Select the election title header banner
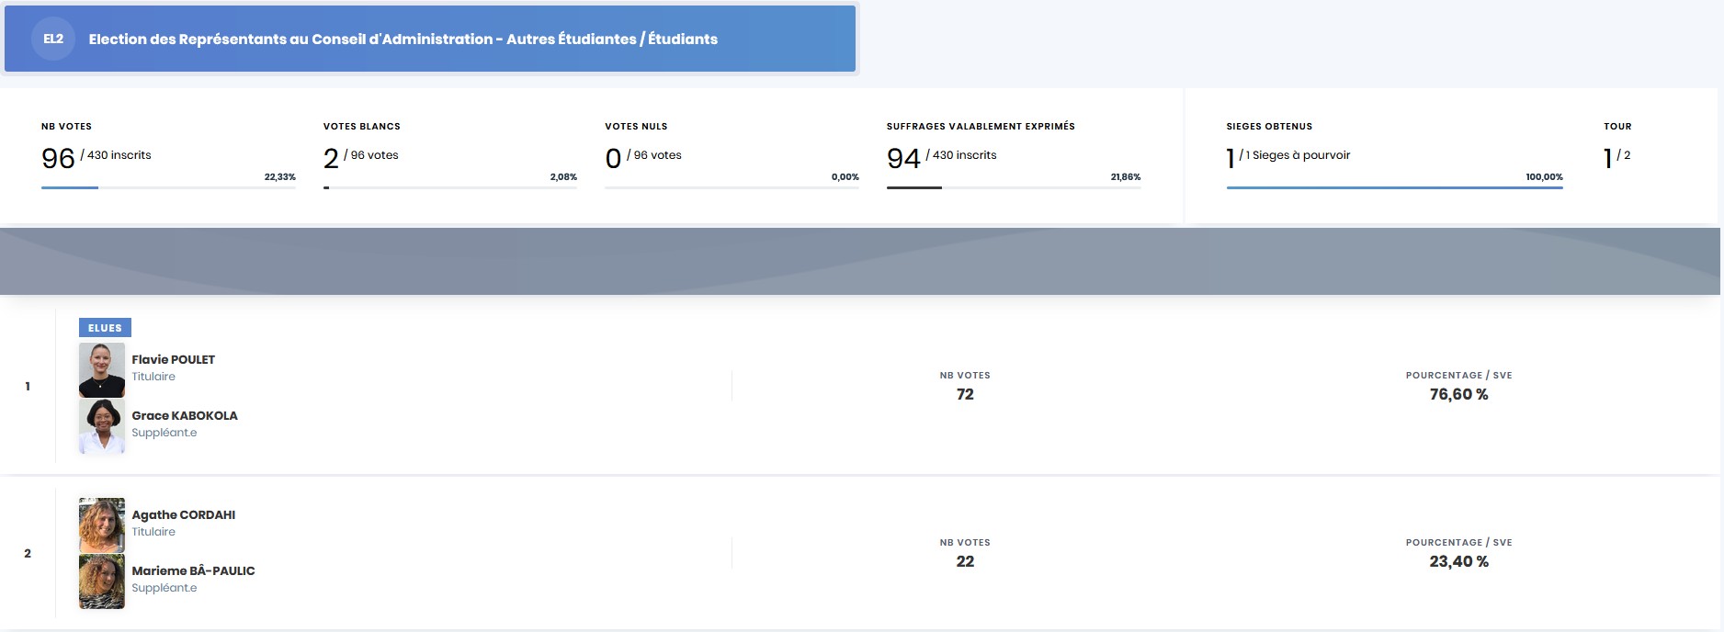The height and width of the screenshot is (632, 1724). (x=430, y=39)
